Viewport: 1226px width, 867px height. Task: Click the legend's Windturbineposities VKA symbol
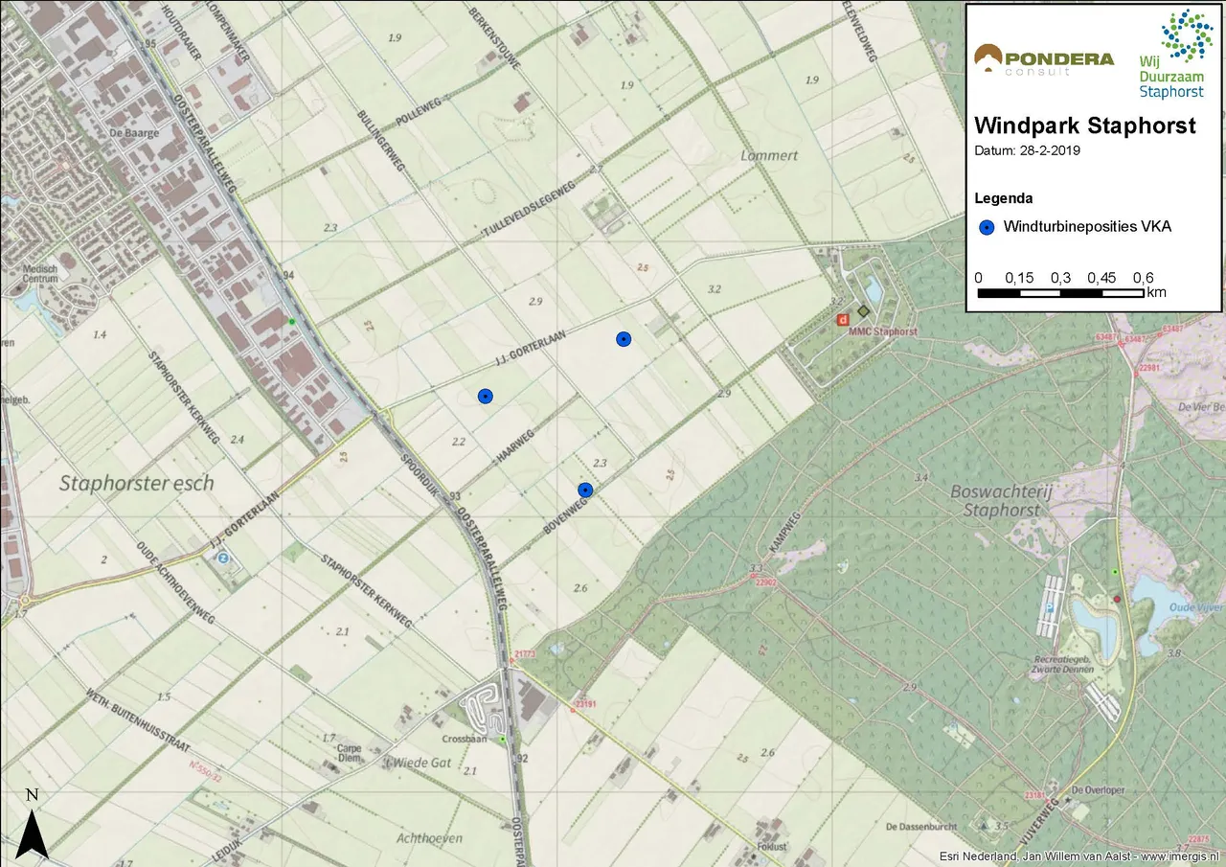click(984, 227)
